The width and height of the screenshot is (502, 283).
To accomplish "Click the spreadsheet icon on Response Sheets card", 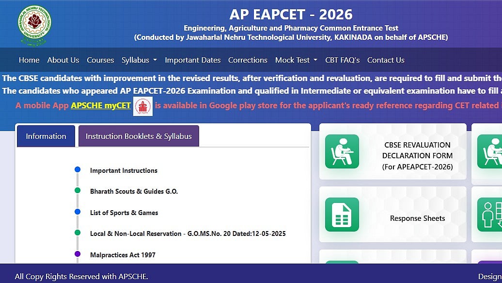I will 342,215.
